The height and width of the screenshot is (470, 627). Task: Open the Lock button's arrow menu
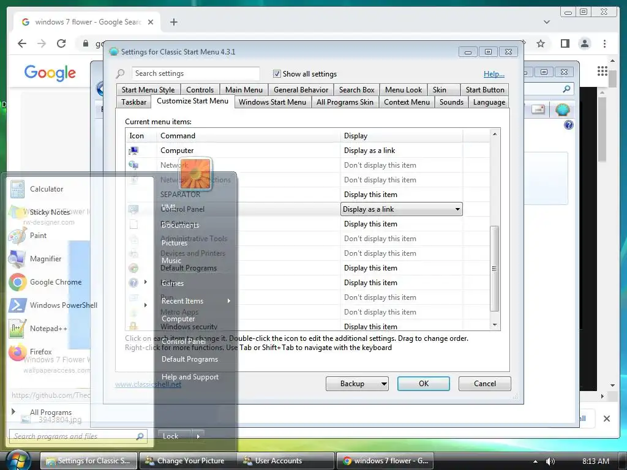198,436
